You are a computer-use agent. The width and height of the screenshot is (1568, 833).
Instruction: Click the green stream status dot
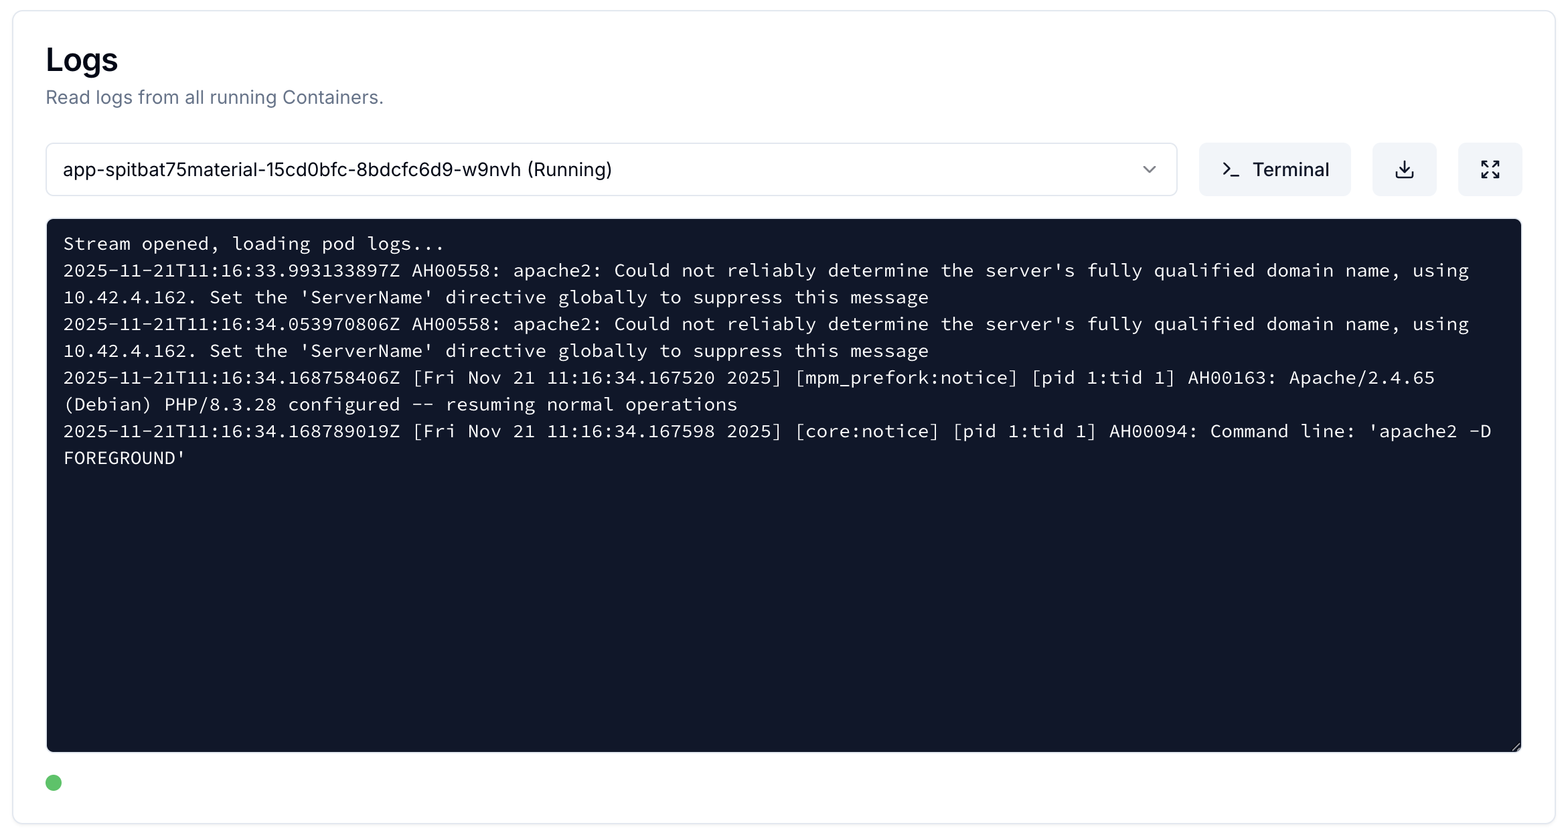pos(54,783)
